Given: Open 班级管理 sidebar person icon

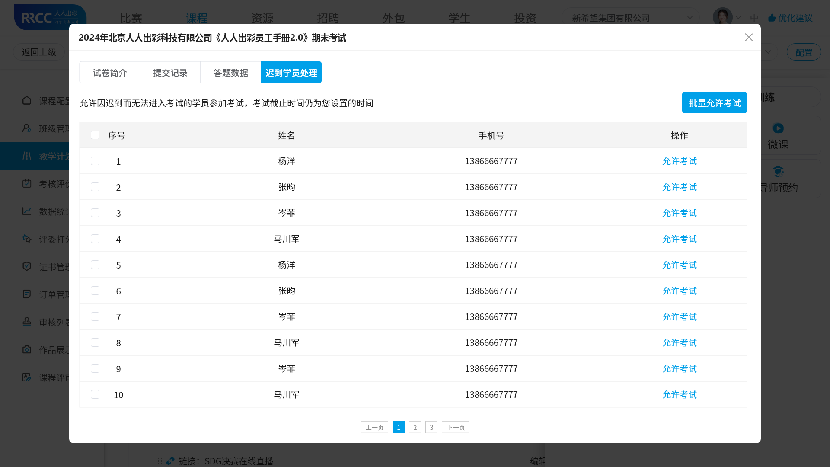Looking at the screenshot, I should (27, 128).
